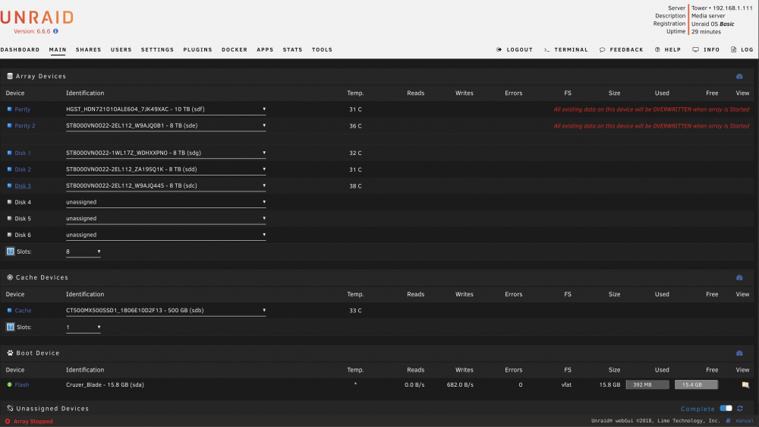This screenshot has width=759, height=427.
Task: Click the Cache Devices section icon
Action: coord(10,277)
